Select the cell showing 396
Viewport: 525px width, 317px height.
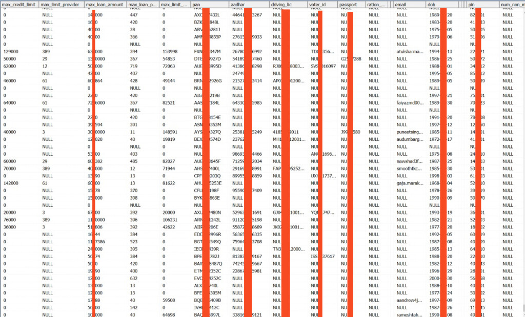click(134, 220)
